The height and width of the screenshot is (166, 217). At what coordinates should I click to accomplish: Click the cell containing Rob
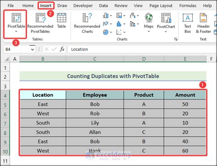[95, 114]
